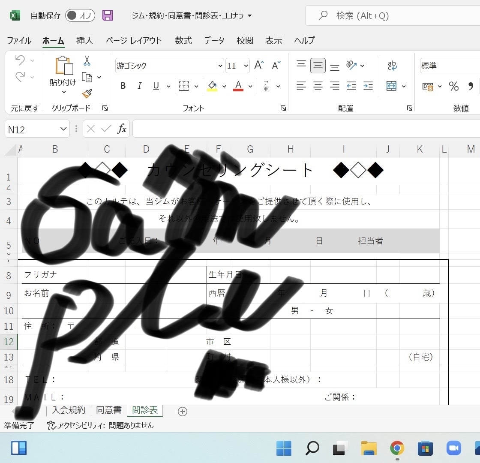Select the Format Painter brush icon
Screen dimensions: 480x463
tap(87, 93)
